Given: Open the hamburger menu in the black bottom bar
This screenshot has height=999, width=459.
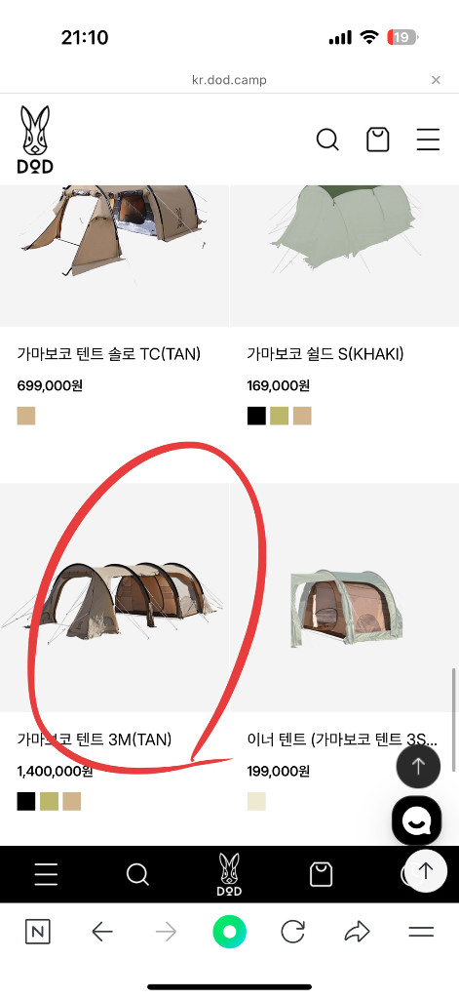Looking at the screenshot, I should pos(46,874).
